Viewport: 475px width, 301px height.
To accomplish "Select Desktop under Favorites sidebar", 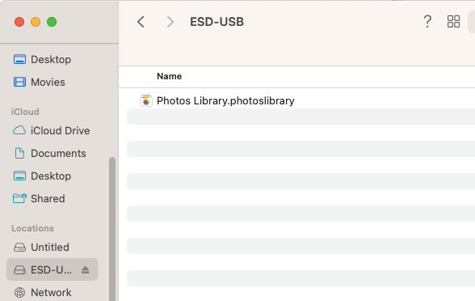I will (x=42, y=60).
